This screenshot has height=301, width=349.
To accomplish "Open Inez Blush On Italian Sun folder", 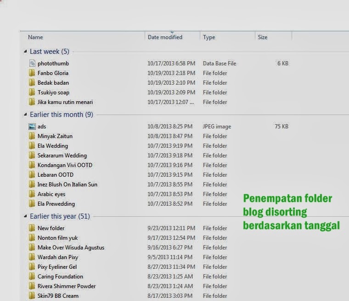I will (67, 185).
